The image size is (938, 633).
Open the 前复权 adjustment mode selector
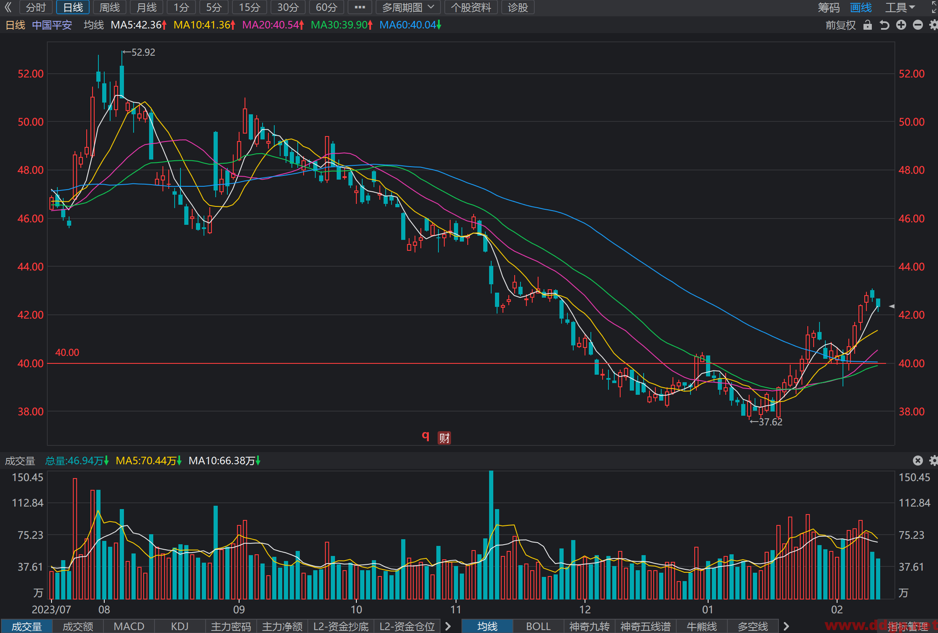click(x=840, y=25)
